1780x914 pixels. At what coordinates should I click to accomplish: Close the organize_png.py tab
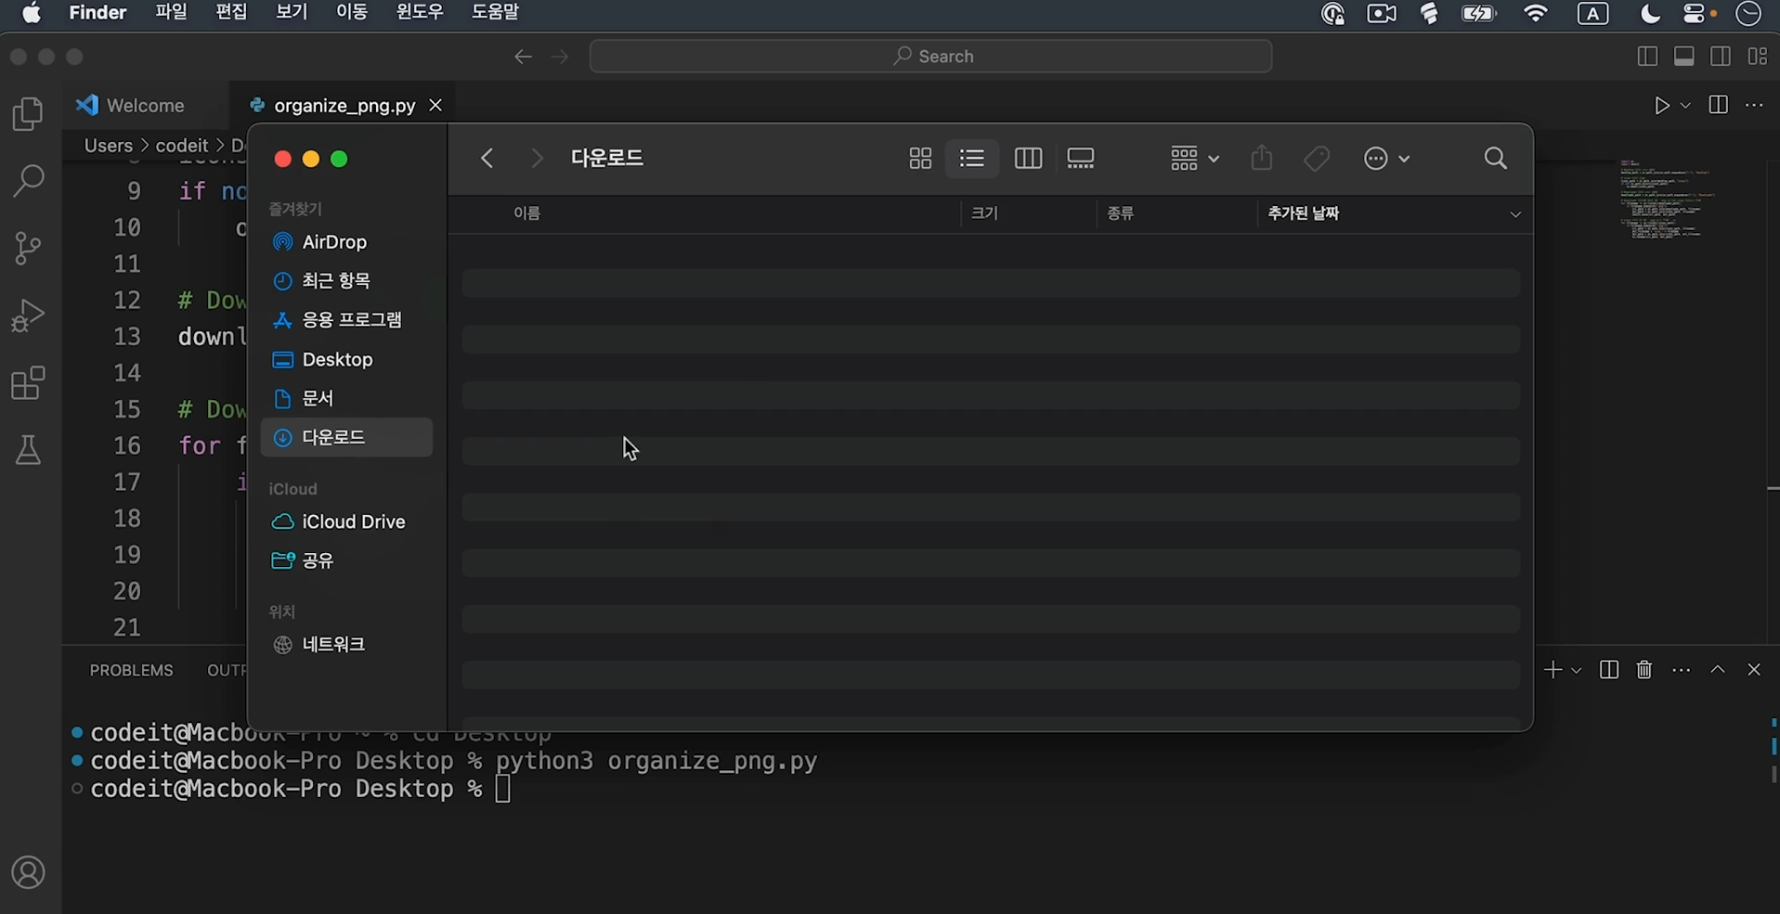(x=435, y=106)
